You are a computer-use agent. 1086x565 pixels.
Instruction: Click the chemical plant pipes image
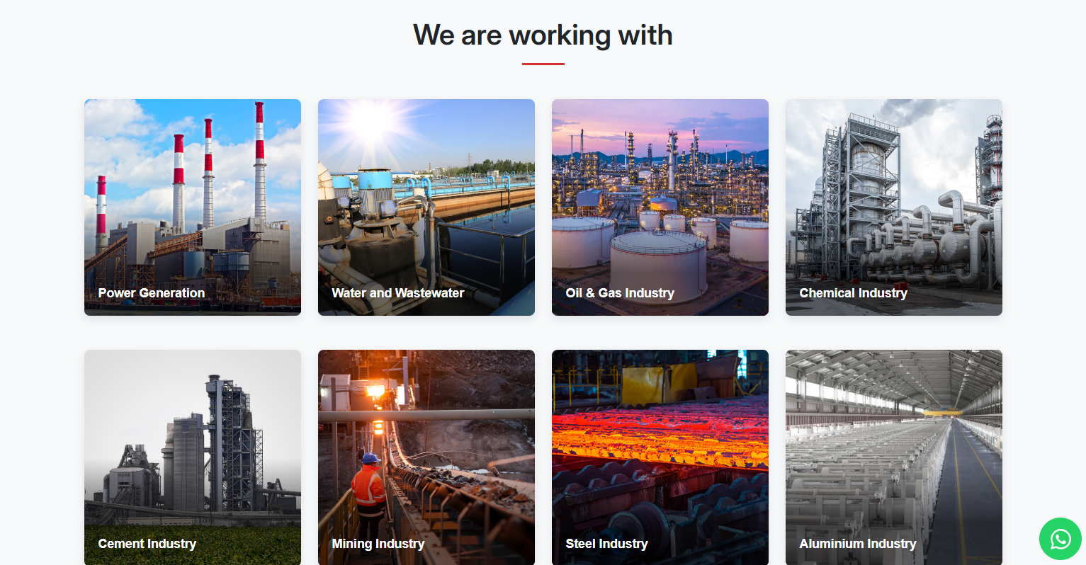[893, 205]
